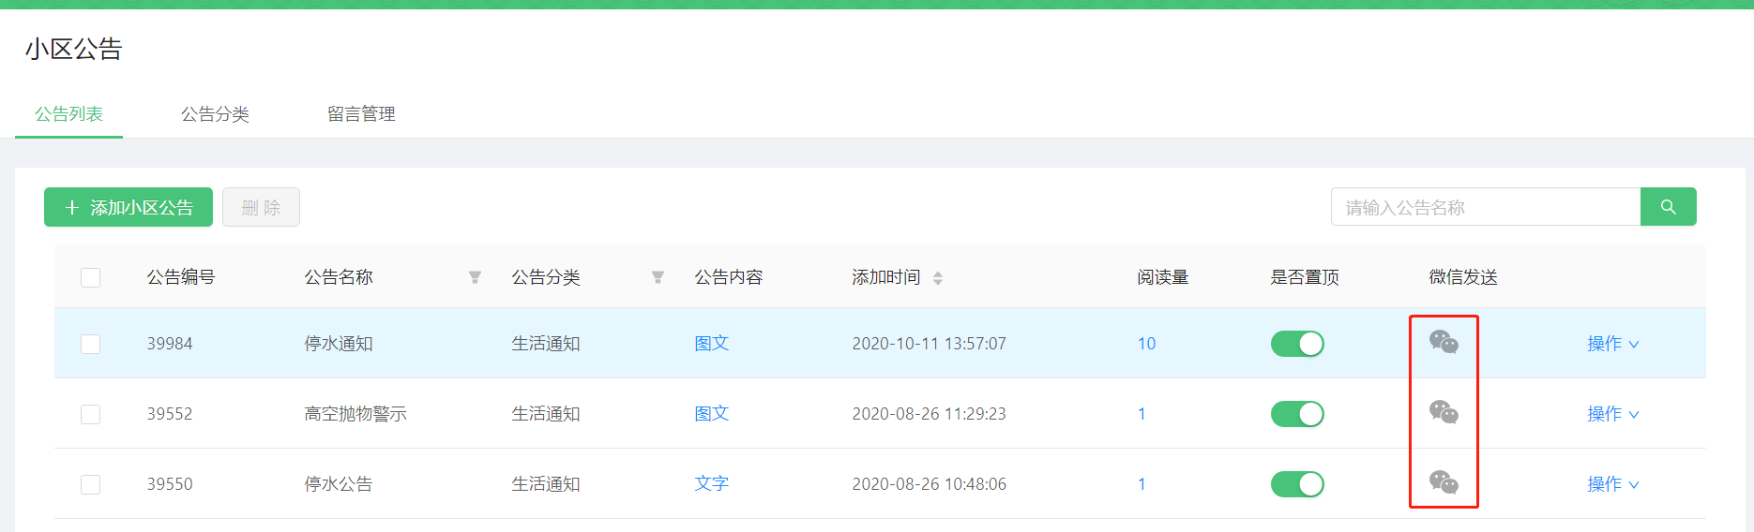
Task: Switch to the 留言管理 tab
Action: click(x=361, y=114)
